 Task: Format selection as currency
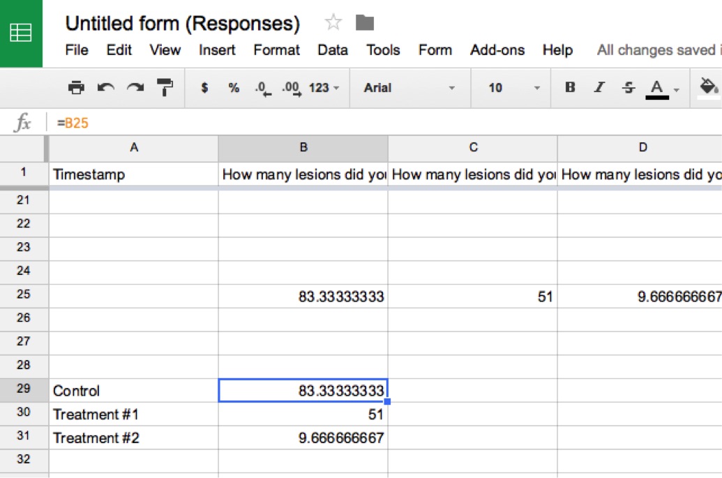[204, 88]
